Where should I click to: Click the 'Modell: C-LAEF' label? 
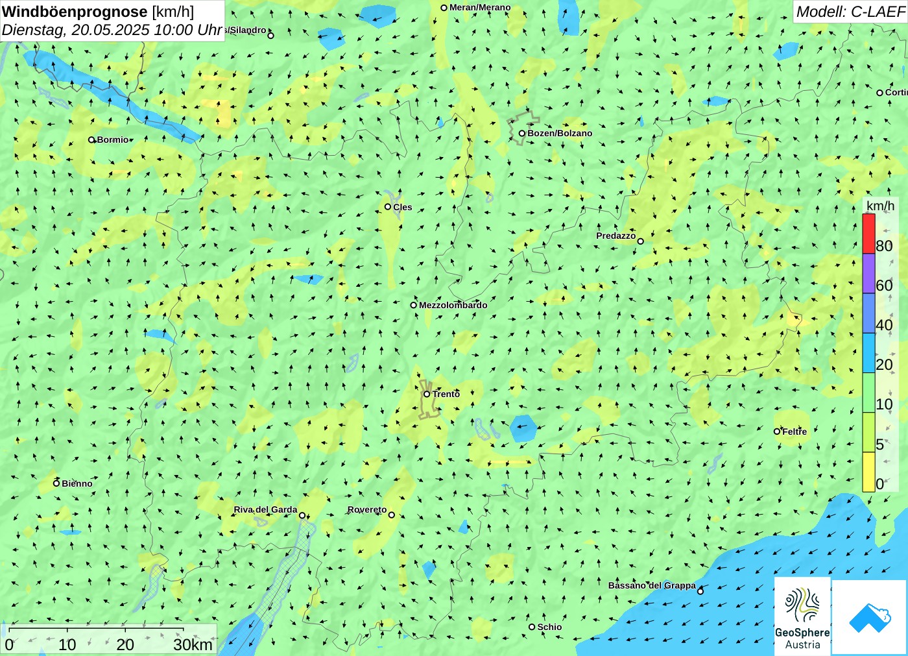tap(850, 12)
